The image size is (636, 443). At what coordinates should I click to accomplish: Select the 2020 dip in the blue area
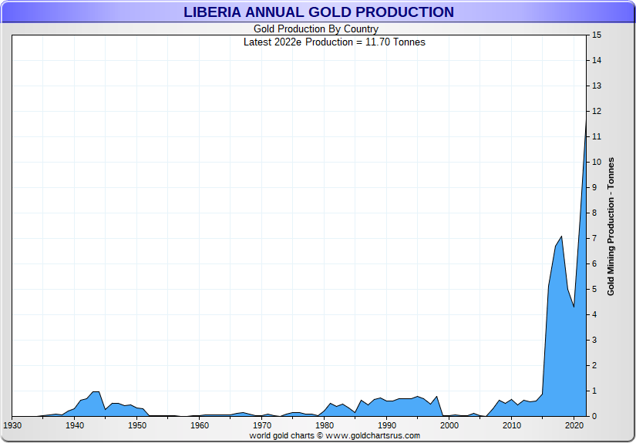(574, 308)
